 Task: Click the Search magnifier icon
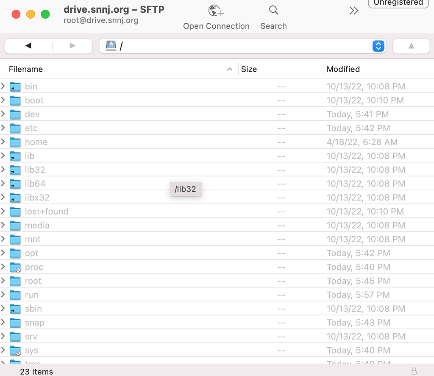[273, 10]
